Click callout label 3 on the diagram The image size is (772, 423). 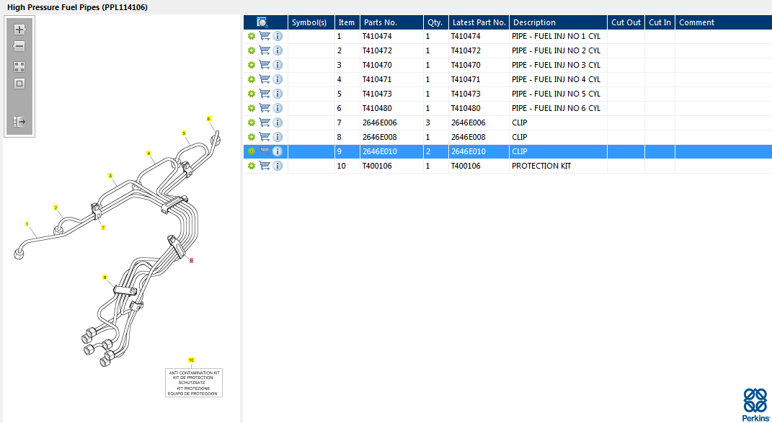pyautogui.click(x=110, y=175)
